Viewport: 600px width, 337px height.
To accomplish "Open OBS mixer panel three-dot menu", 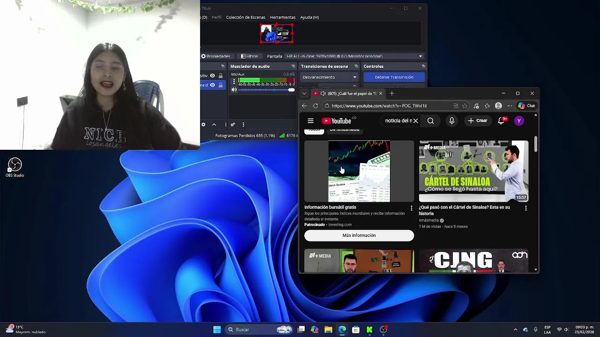I will coord(243,125).
